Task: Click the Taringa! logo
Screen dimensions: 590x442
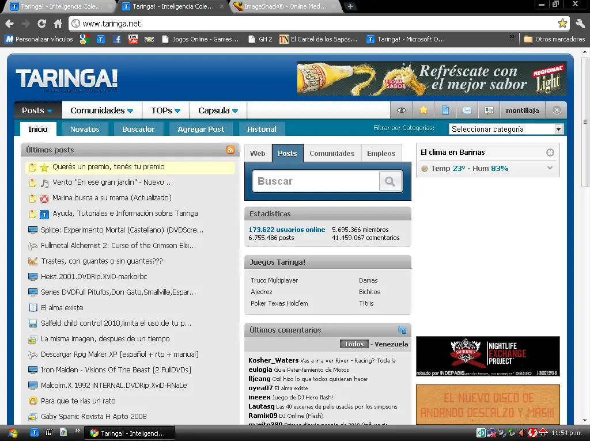Action: 67,81
